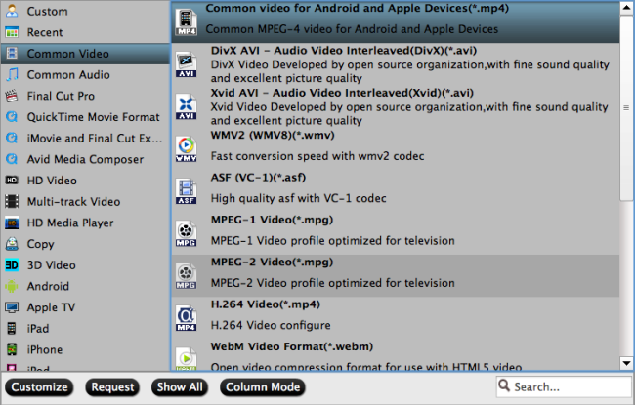Select iMovie and Final Cut Ex... category
This screenshot has height=405, width=635.
click(85, 138)
